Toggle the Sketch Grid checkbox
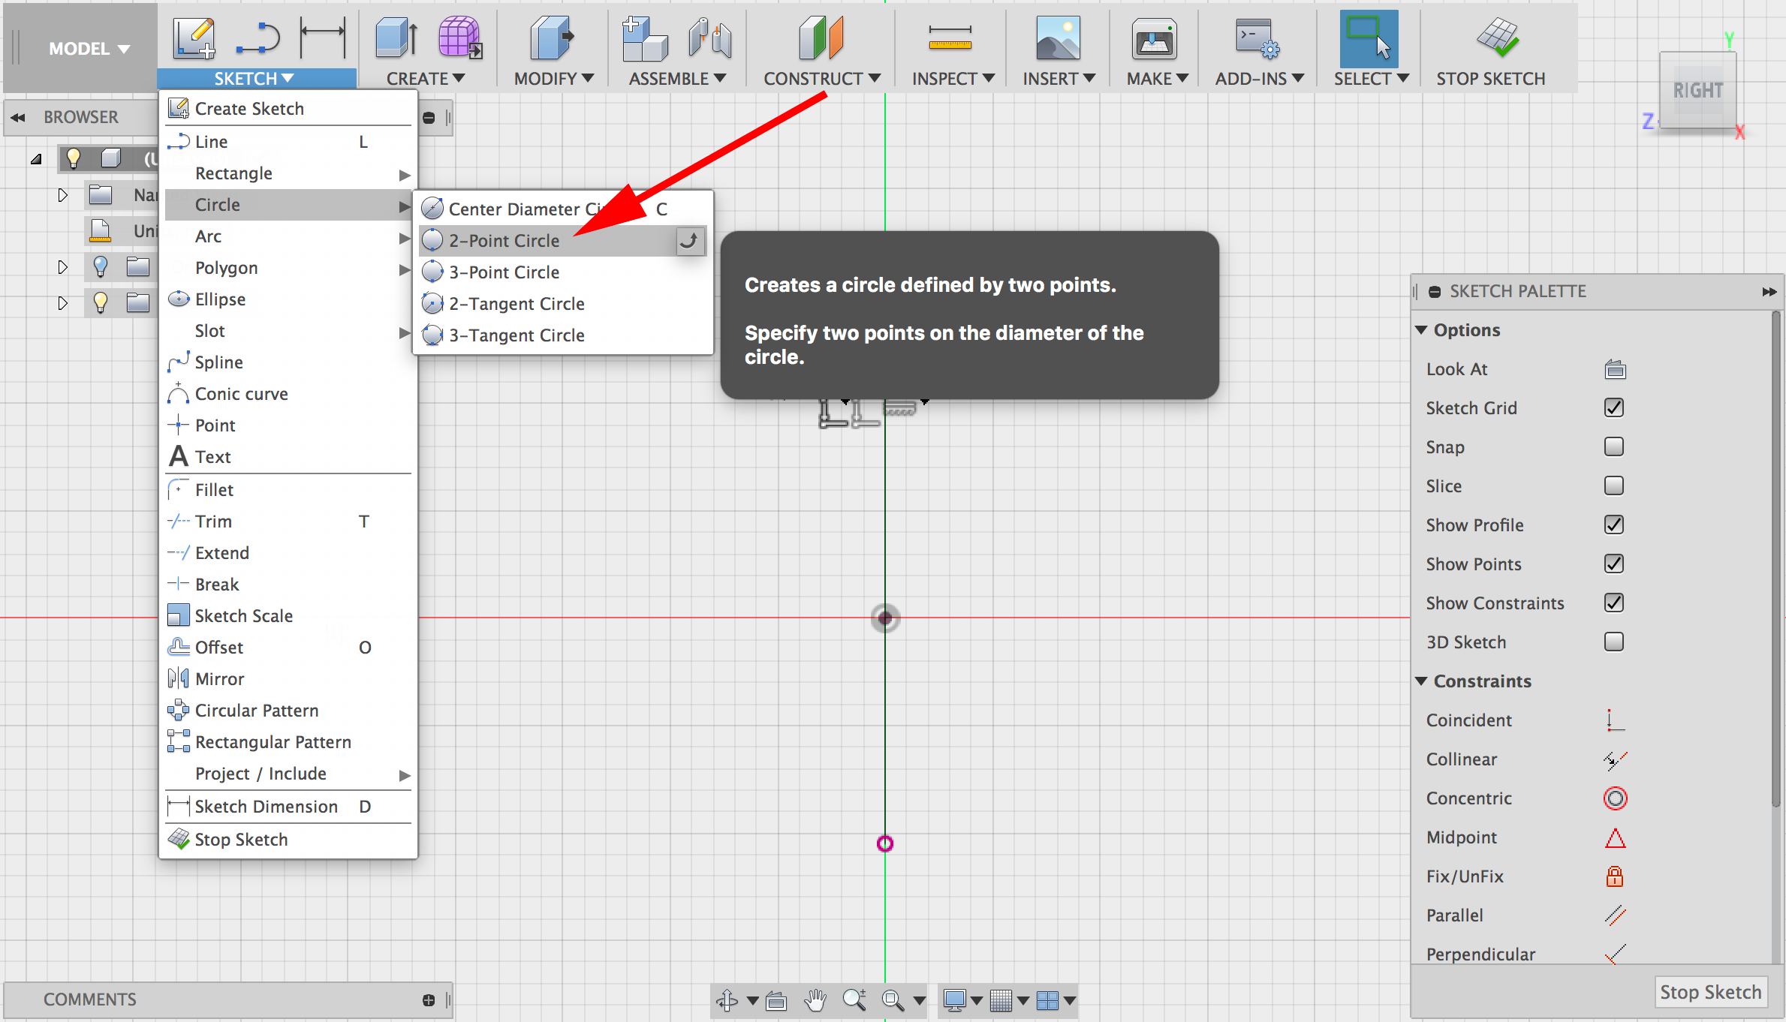This screenshot has height=1022, width=1786. tap(1614, 408)
